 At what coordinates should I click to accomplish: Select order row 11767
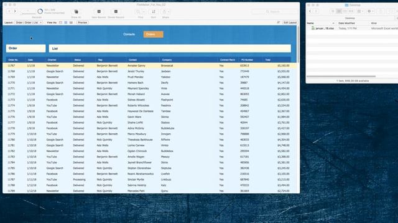(x=149, y=66)
